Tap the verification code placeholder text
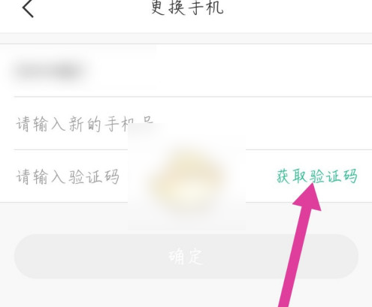This screenshot has width=372, height=307. [68, 176]
